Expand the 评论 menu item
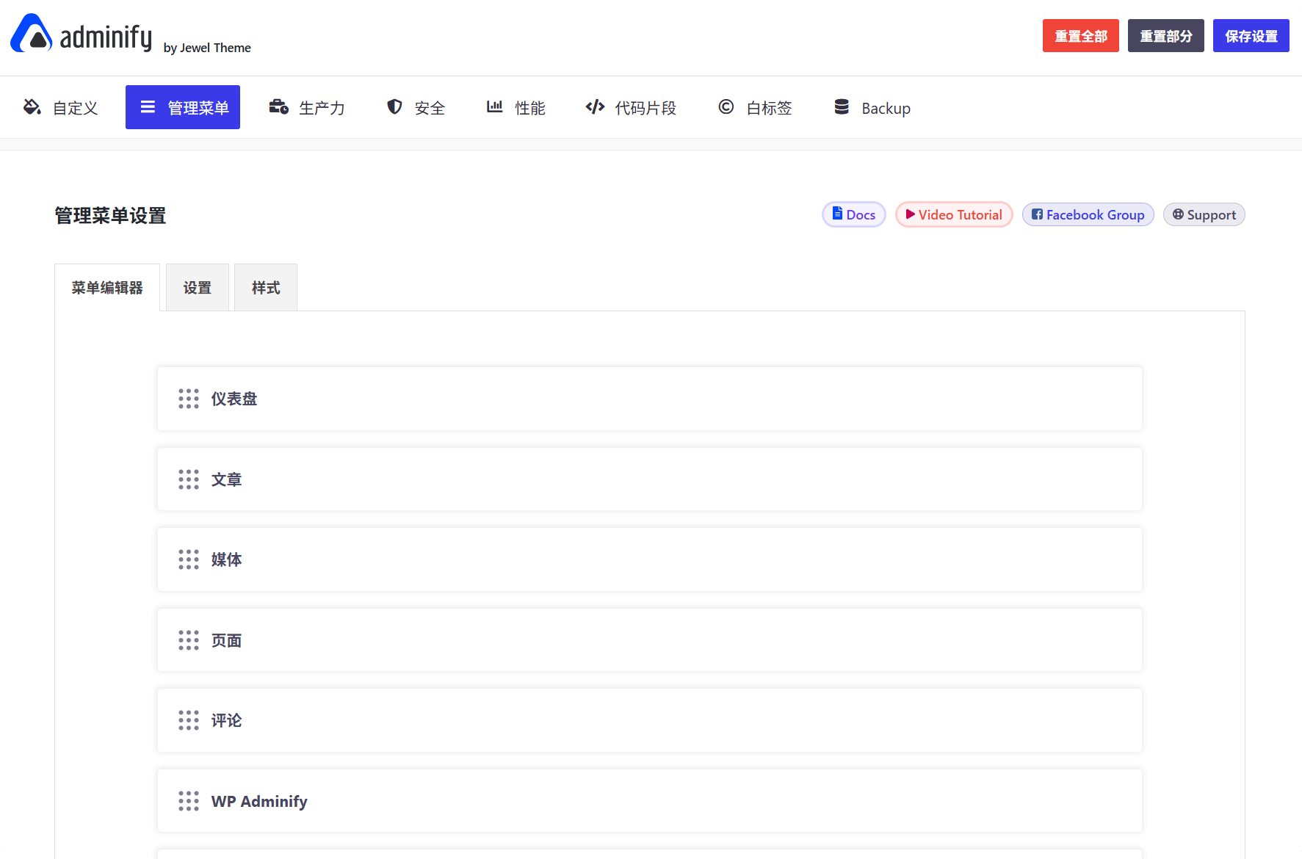 pos(650,720)
